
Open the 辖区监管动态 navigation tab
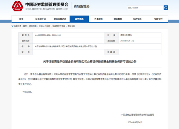(60, 19)
